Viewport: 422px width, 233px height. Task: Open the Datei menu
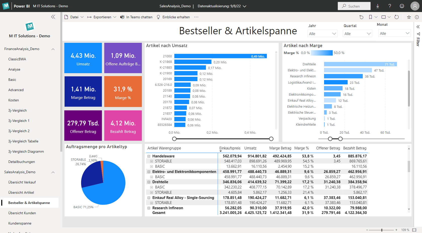click(74, 17)
